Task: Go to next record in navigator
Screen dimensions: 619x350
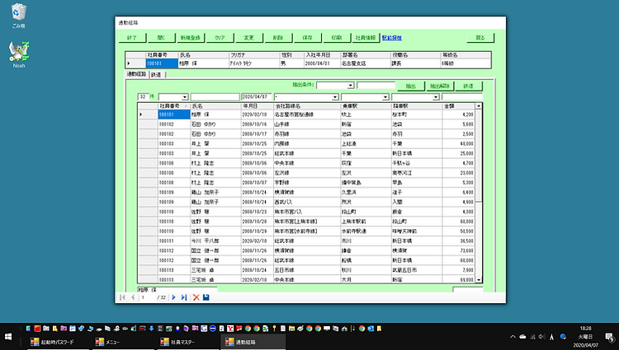Action: point(173,297)
